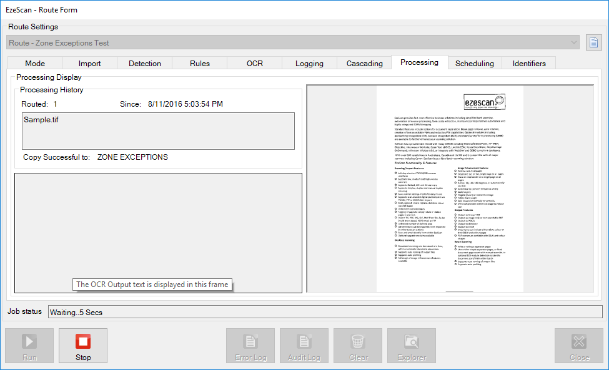Click the document icon beside route dropdown
The height and width of the screenshot is (370, 609).
click(593, 42)
